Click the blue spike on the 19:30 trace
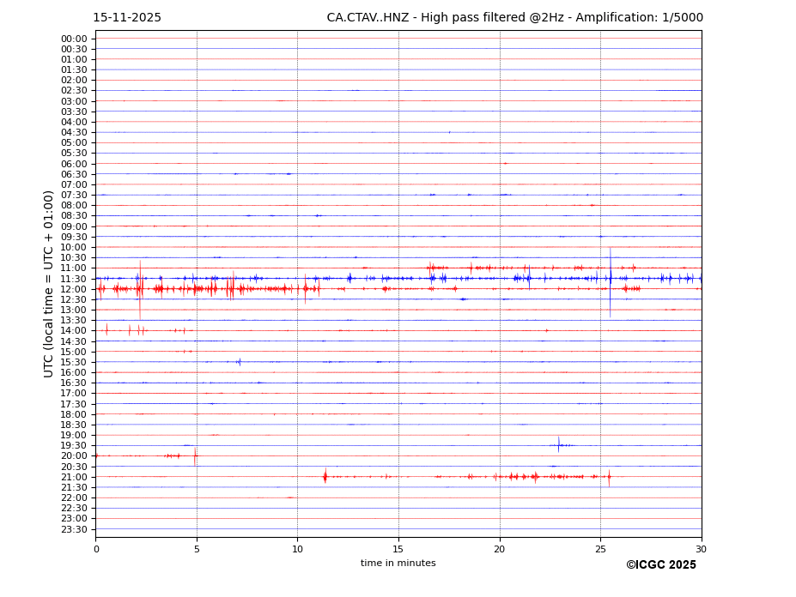This screenshot has height=597, width=796. tap(558, 444)
